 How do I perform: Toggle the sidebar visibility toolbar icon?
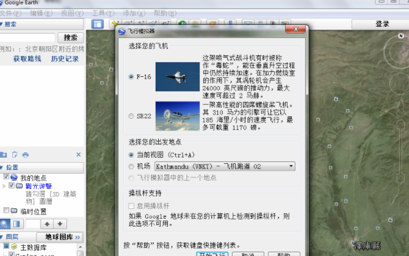(98, 24)
